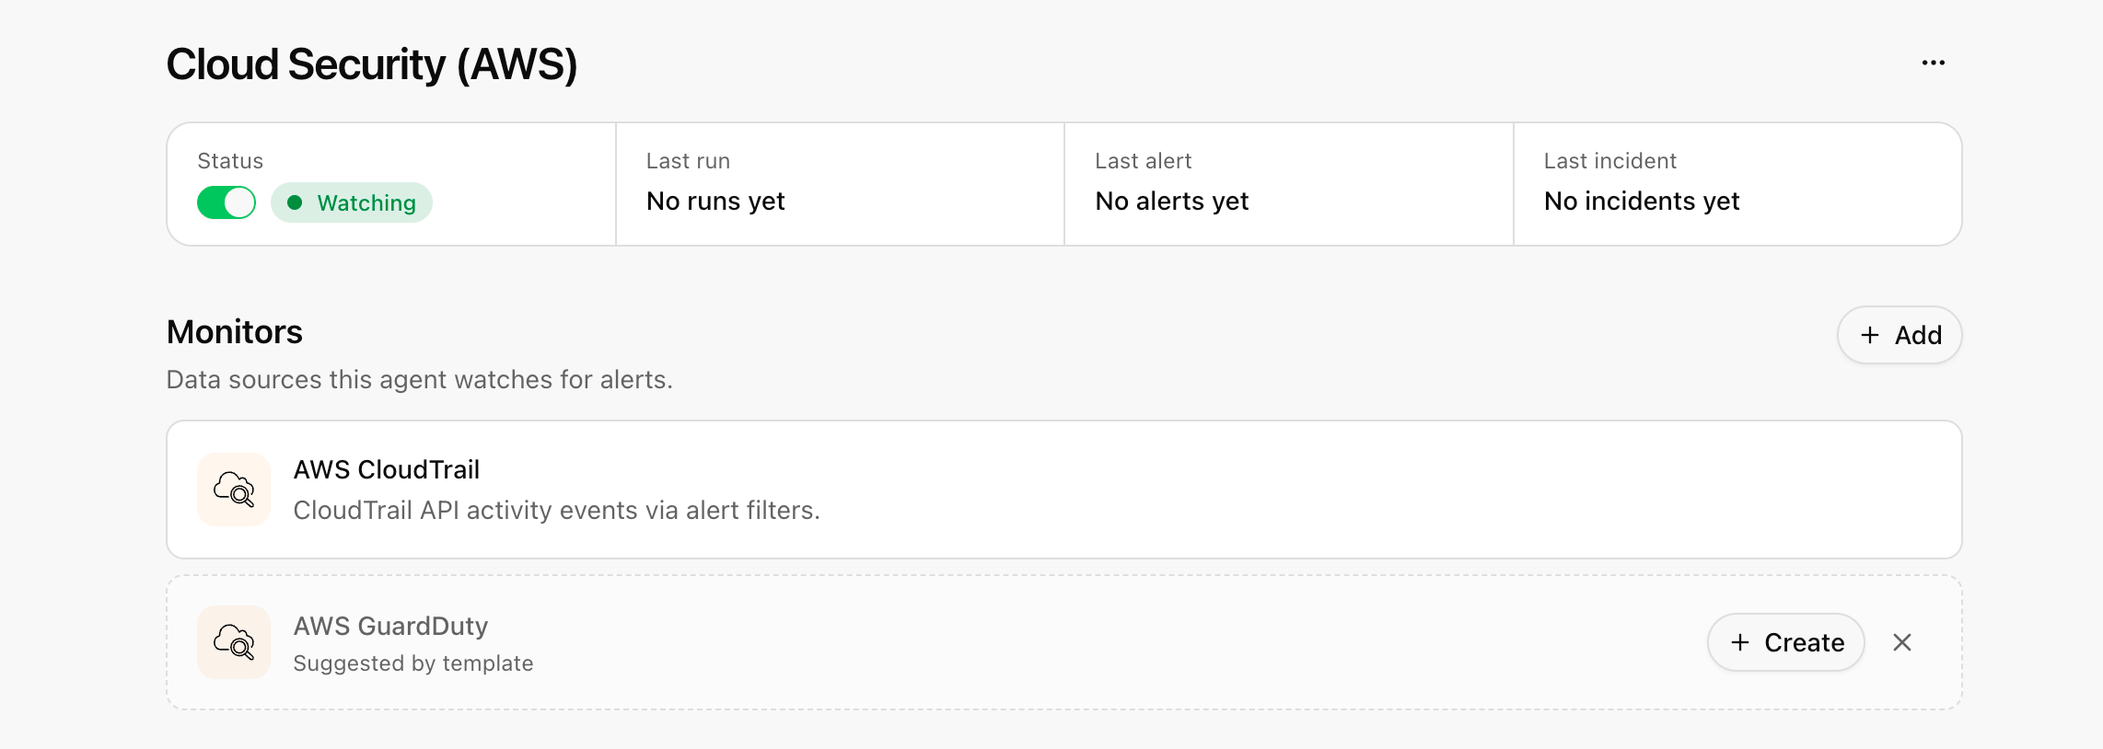This screenshot has height=749, width=2103.
Task: Create the suggested AWS GuardDuty monitor
Action: (1786, 642)
